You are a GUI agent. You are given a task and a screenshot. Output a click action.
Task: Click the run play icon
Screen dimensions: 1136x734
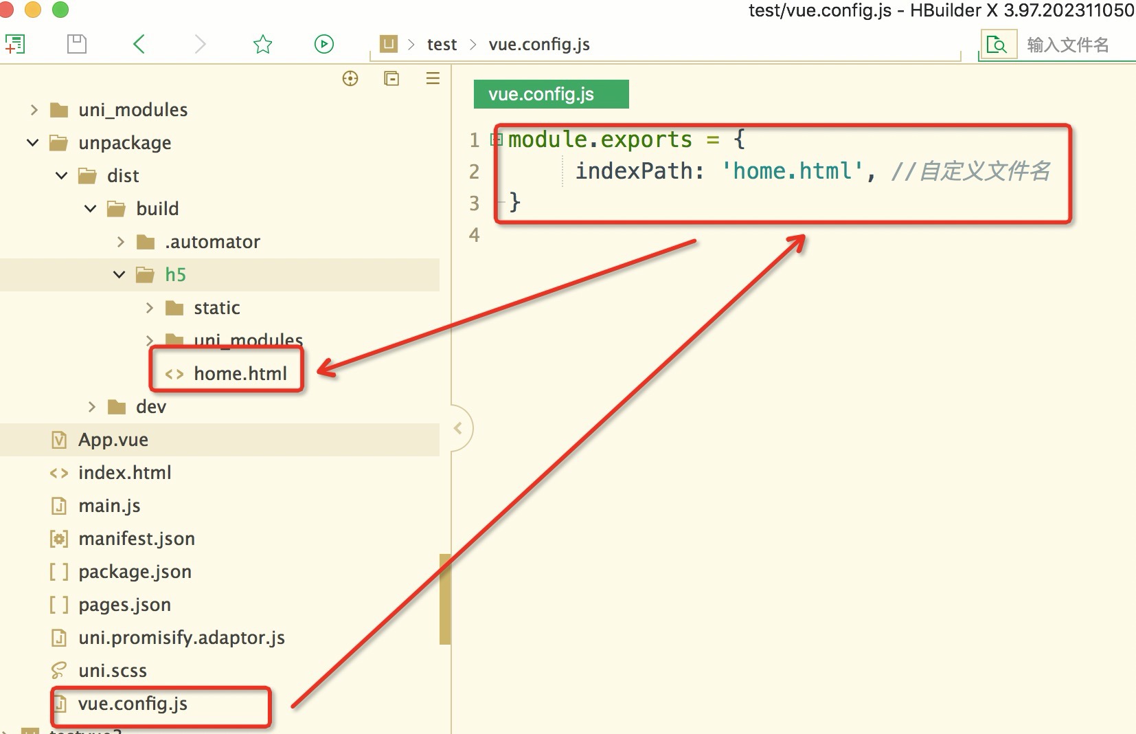click(323, 45)
